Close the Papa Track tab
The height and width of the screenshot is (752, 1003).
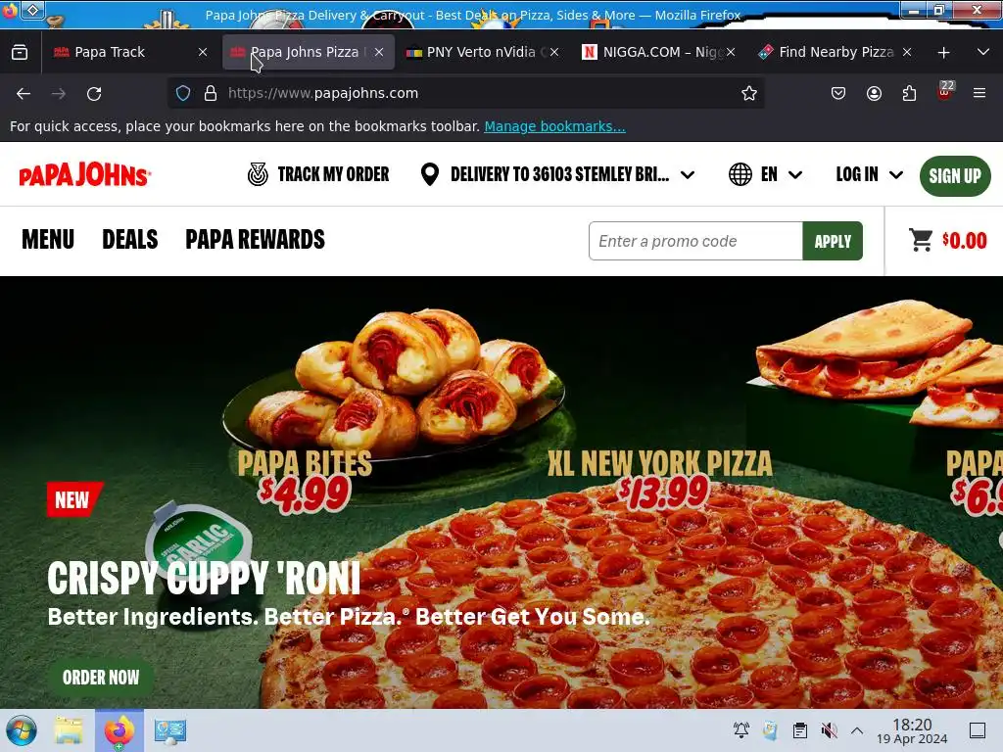point(203,52)
